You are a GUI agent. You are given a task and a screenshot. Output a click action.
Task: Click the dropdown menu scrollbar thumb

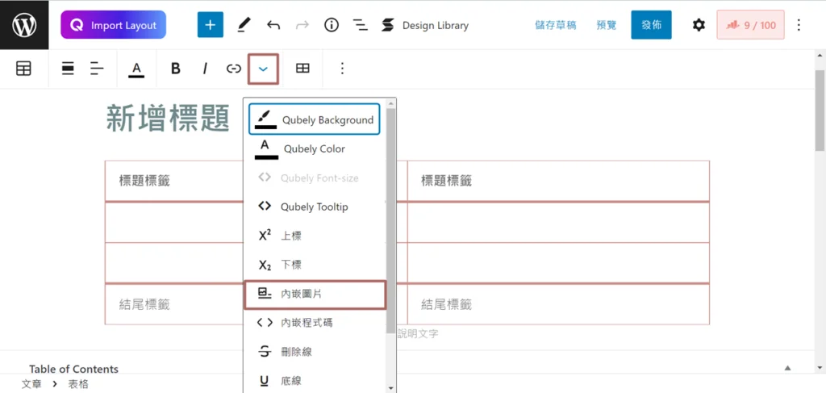390,219
